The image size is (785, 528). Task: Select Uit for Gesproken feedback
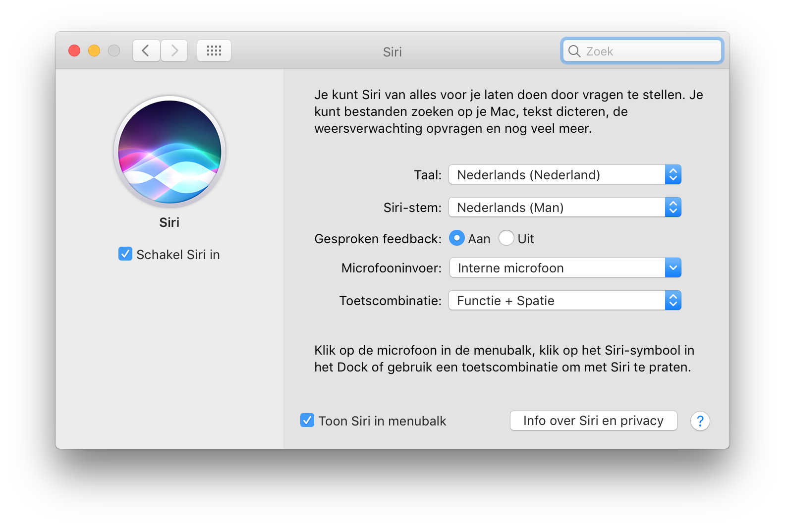(x=506, y=238)
